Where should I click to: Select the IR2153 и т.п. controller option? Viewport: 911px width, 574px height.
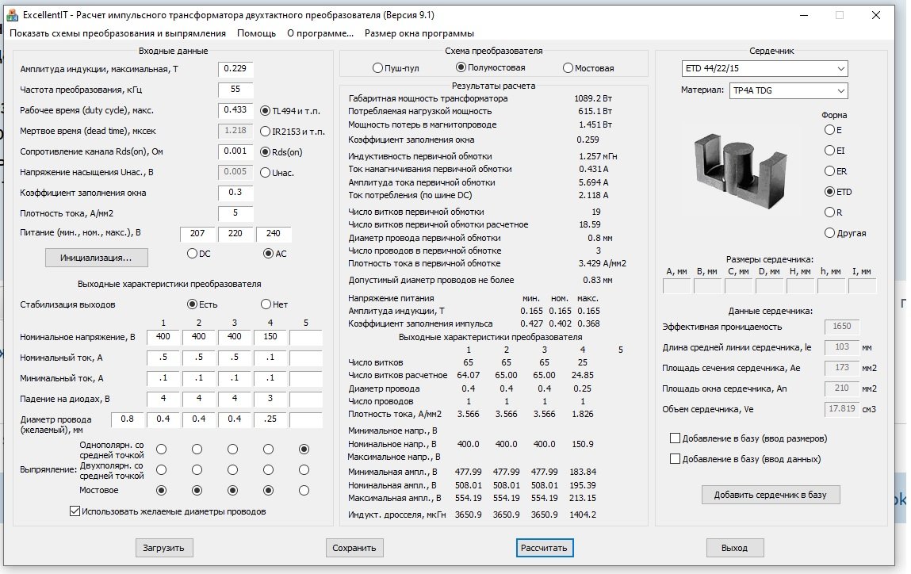[x=266, y=131]
